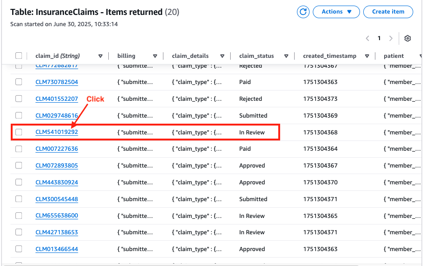
Task: Click the refresh table icon
Action: point(303,12)
